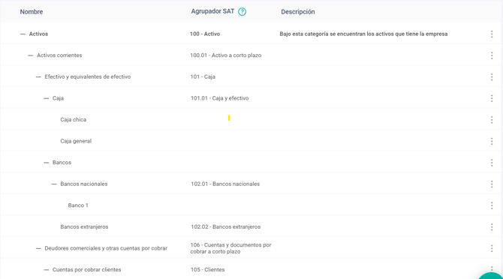Collapse the Bancos nacionales node
The width and height of the screenshot is (503, 279).
54,184
